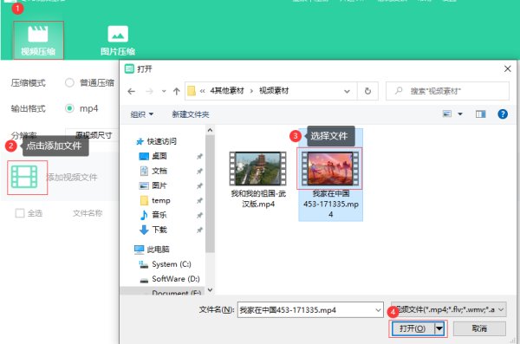This screenshot has width=520, height=344.
Task: Close the 打开 file dialog
Action: tap(507, 68)
